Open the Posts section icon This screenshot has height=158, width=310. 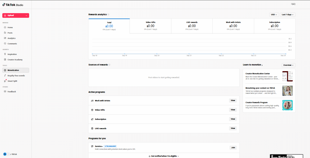click(5, 33)
